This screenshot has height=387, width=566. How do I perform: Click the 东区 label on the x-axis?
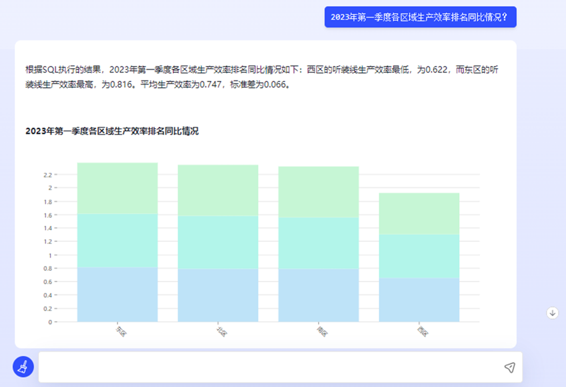(x=121, y=331)
